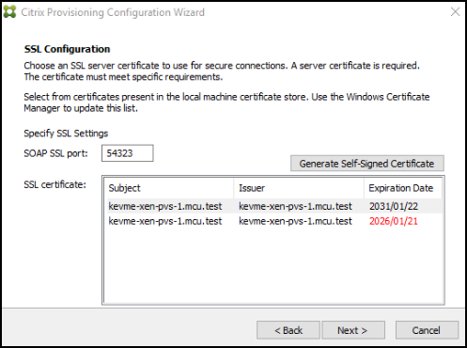Close the Citrix Provisioning Configuration Wizard

tap(455, 12)
